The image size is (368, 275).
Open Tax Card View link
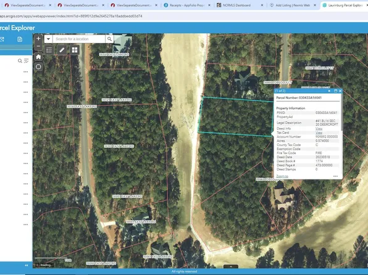point(319,133)
